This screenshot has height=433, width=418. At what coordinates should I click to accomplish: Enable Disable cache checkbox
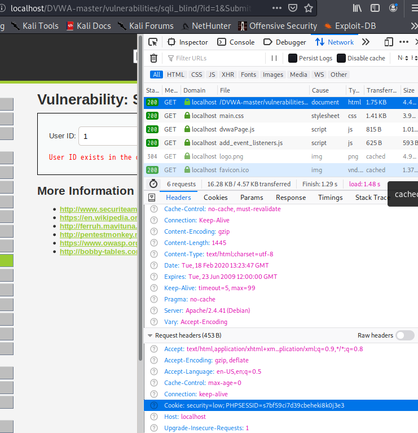click(x=341, y=58)
